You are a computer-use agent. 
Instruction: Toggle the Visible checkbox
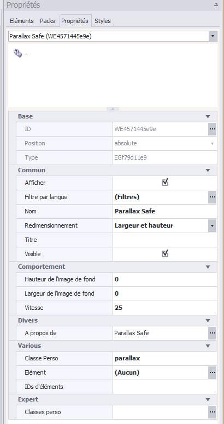(x=165, y=254)
